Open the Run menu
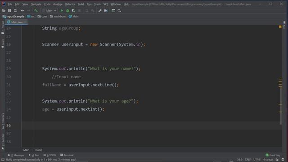Image resolution: width=288 pixels, height=162 pixels. 89,4
